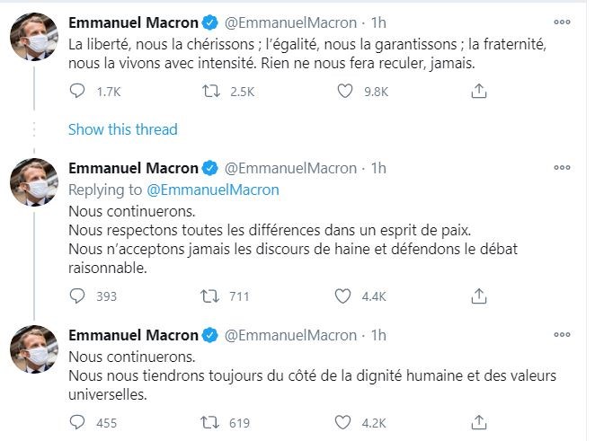Open the '1h' timestamp of the second tweet

[x=379, y=169]
